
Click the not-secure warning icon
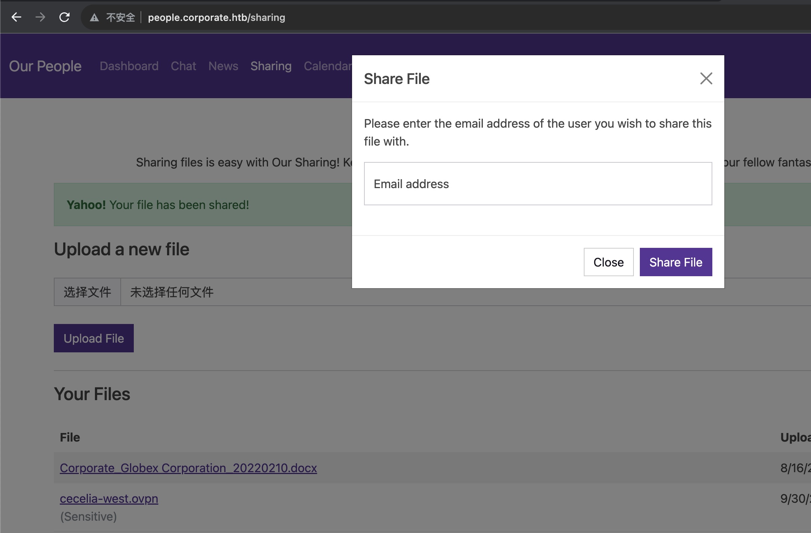pos(95,18)
